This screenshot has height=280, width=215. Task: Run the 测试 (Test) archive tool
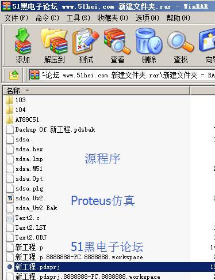pos(86,46)
